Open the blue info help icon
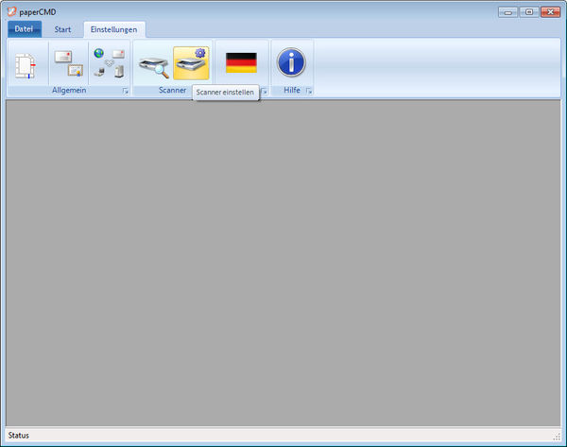This screenshot has height=447, width=567. tap(291, 62)
